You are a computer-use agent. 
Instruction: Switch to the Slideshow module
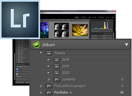coord(101,17)
